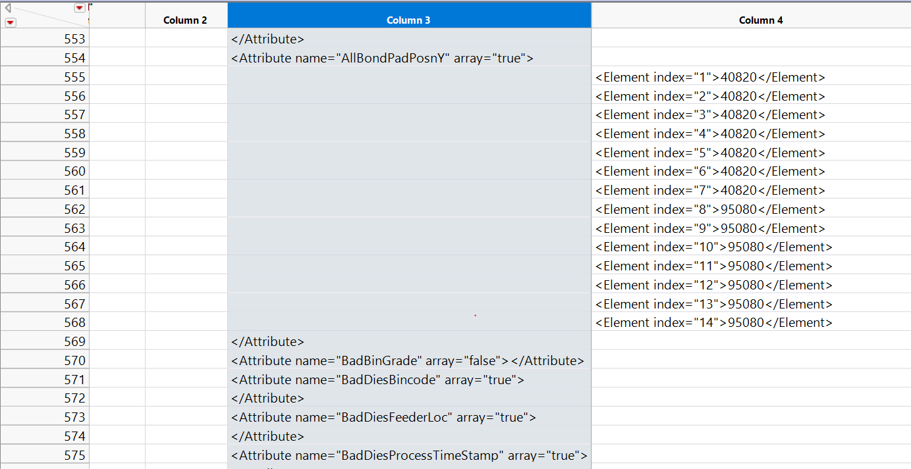Select the Column 2 header
The image size is (911, 469).
tap(186, 20)
